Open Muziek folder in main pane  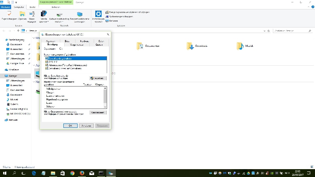pos(245,46)
